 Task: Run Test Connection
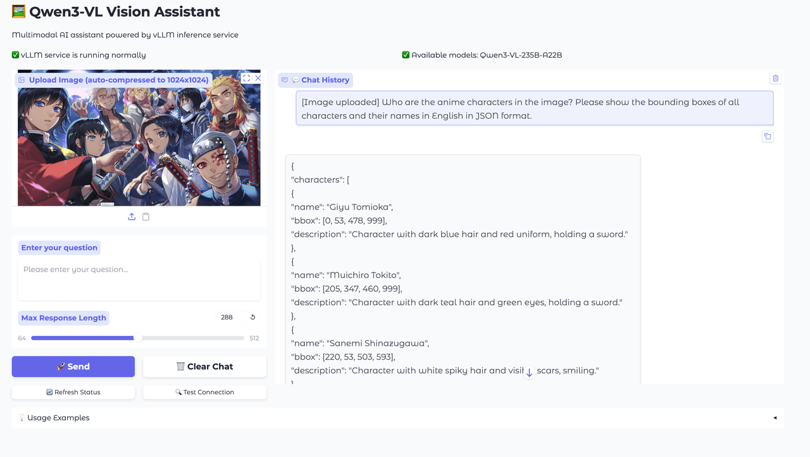pos(204,392)
